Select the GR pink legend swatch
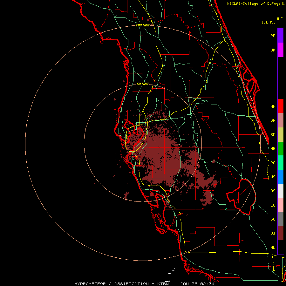The image size is (286, 286). pos(281,120)
